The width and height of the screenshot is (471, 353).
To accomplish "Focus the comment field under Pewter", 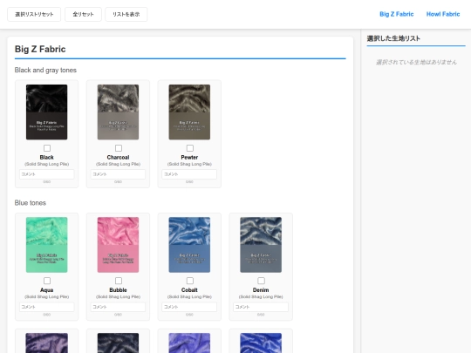I will (189, 174).
